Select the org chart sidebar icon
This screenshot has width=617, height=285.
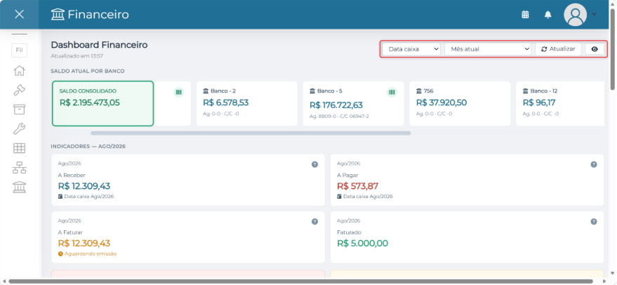[19, 168]
